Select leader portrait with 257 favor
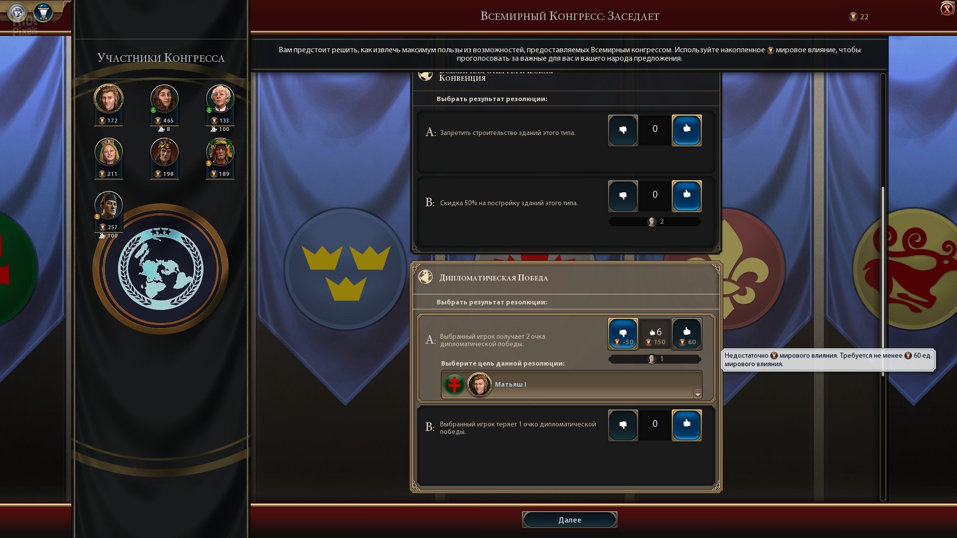Image resolution: width=957 pixels, height=538 pixels. click(108, 206)
